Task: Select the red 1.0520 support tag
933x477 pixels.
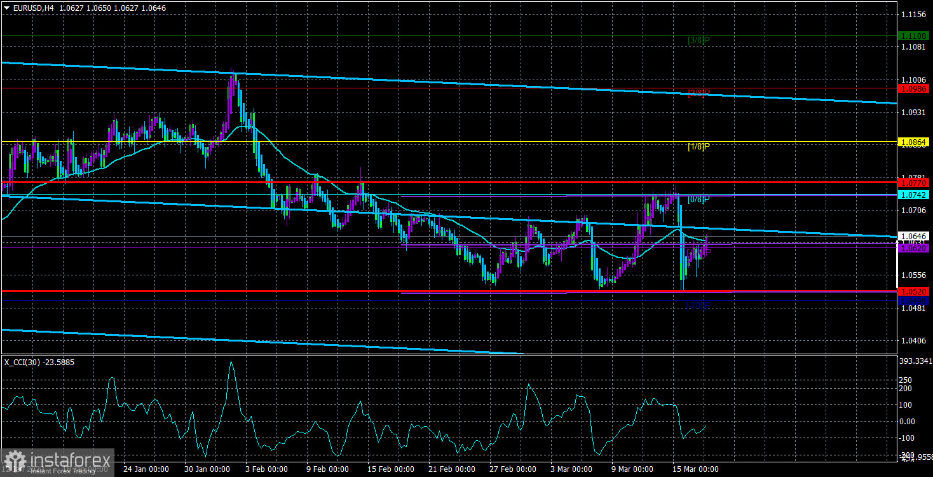Action: coord(915,291)
